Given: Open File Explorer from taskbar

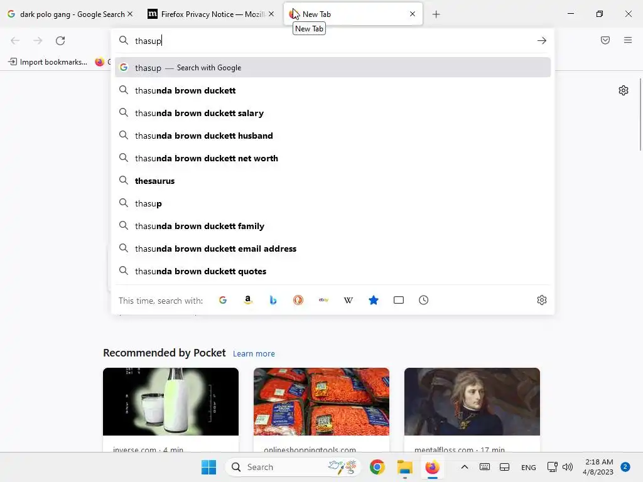Looking at the screenshot, I should pos(405,467).
